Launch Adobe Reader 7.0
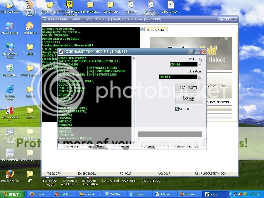This screenshot has height=198, width=264. (10, 114)
